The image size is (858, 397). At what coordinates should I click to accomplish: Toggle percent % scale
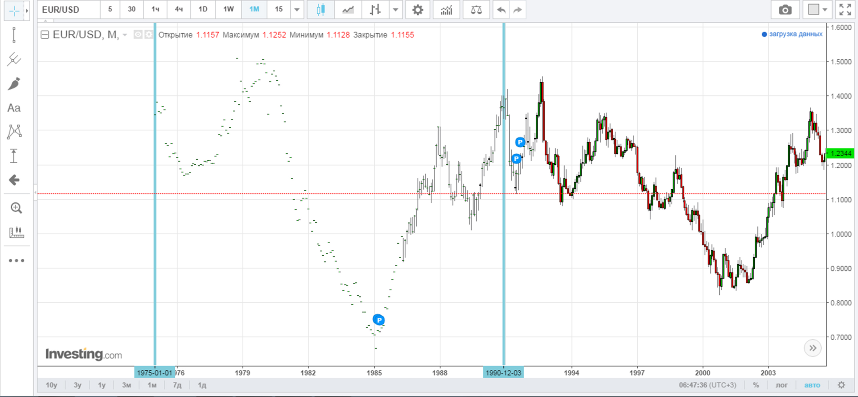click(756, 385)
